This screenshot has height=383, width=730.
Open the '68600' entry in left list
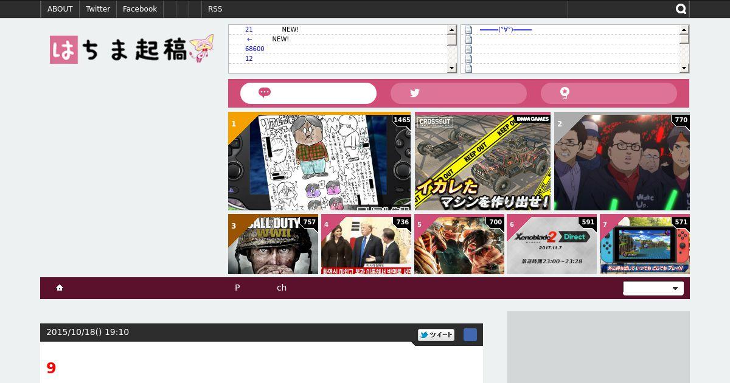(255, 49)
